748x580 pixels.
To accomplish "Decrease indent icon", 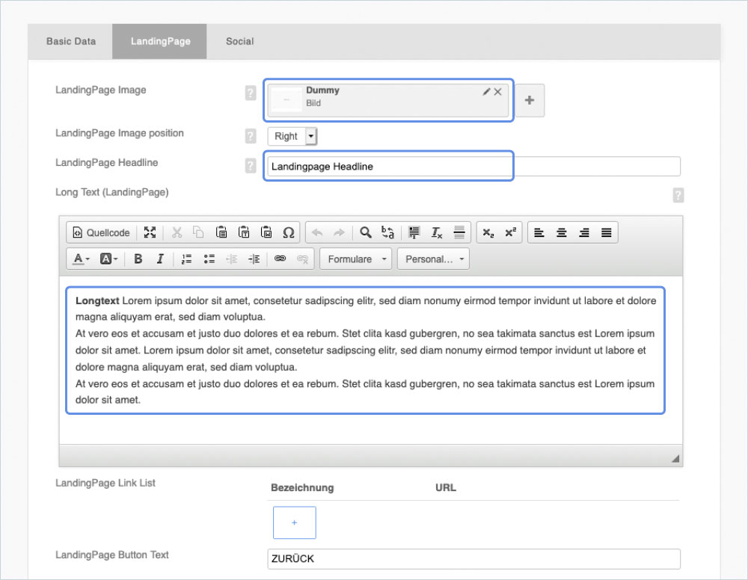I will point(231,259).
